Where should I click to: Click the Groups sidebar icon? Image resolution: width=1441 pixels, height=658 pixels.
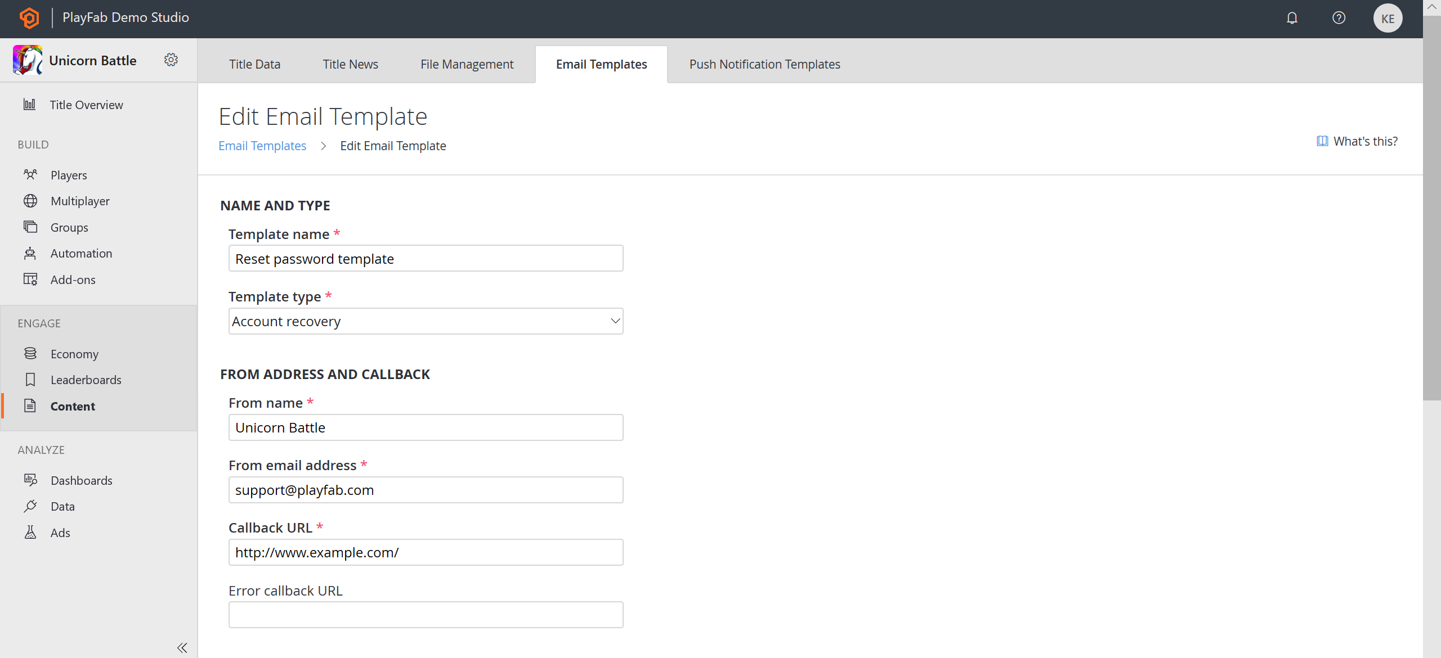click(x=30, y=227)
